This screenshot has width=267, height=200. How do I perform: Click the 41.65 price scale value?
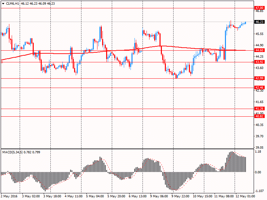[259, 102]
